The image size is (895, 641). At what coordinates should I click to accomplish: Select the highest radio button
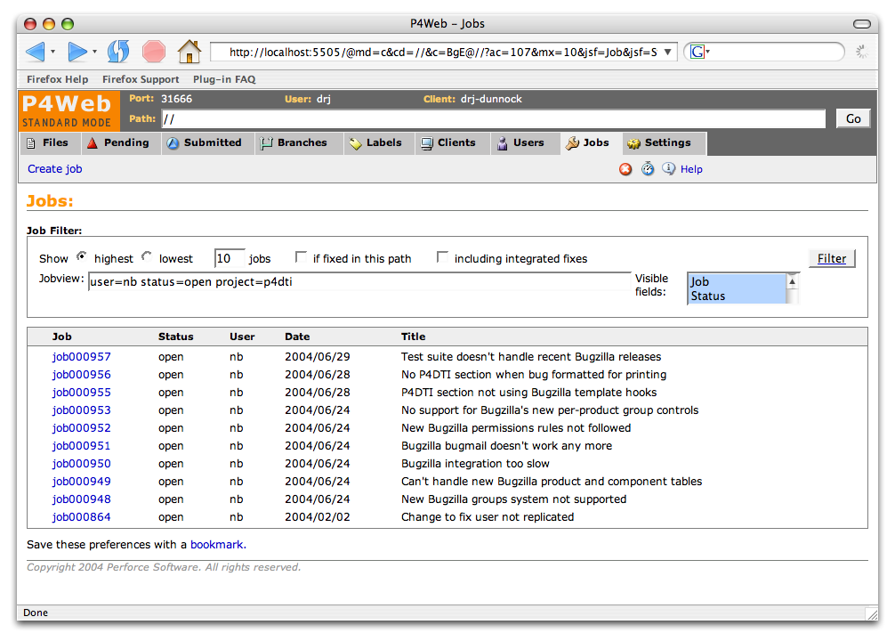point(82,257)
